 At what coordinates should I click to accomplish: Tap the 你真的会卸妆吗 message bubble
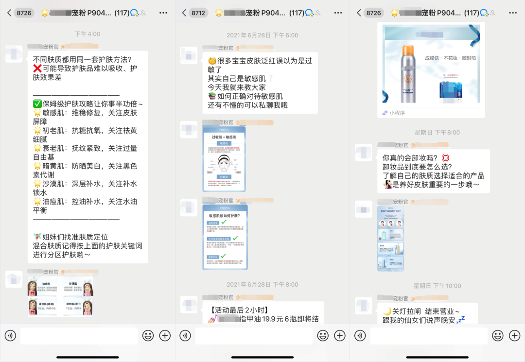(x=433, y=171)
